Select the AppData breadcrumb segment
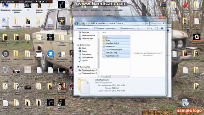Screen dimensions: 204x115 coord(102,23)
